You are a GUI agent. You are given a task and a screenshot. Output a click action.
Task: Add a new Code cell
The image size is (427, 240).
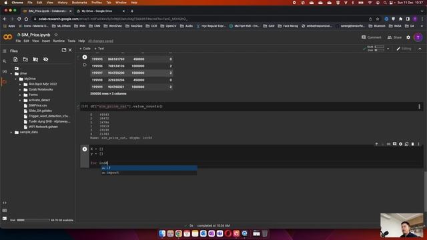point(85,49)
